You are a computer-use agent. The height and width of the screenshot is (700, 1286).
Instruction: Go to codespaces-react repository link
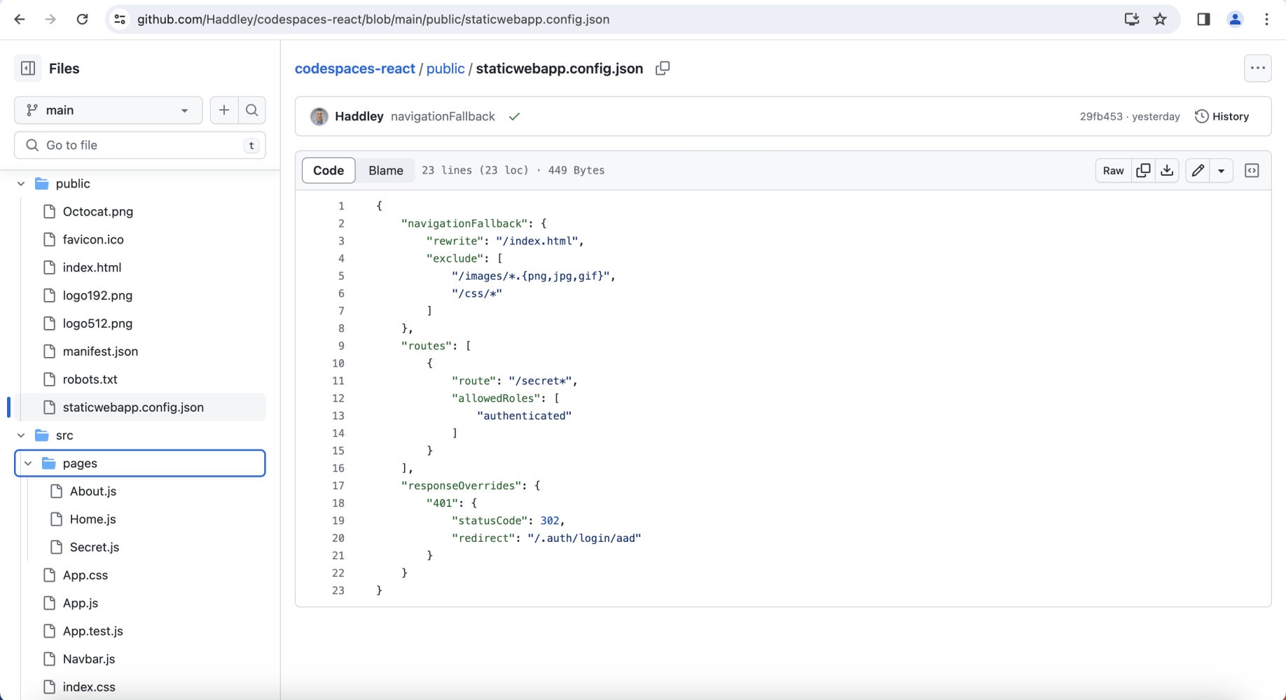(354, 69)
